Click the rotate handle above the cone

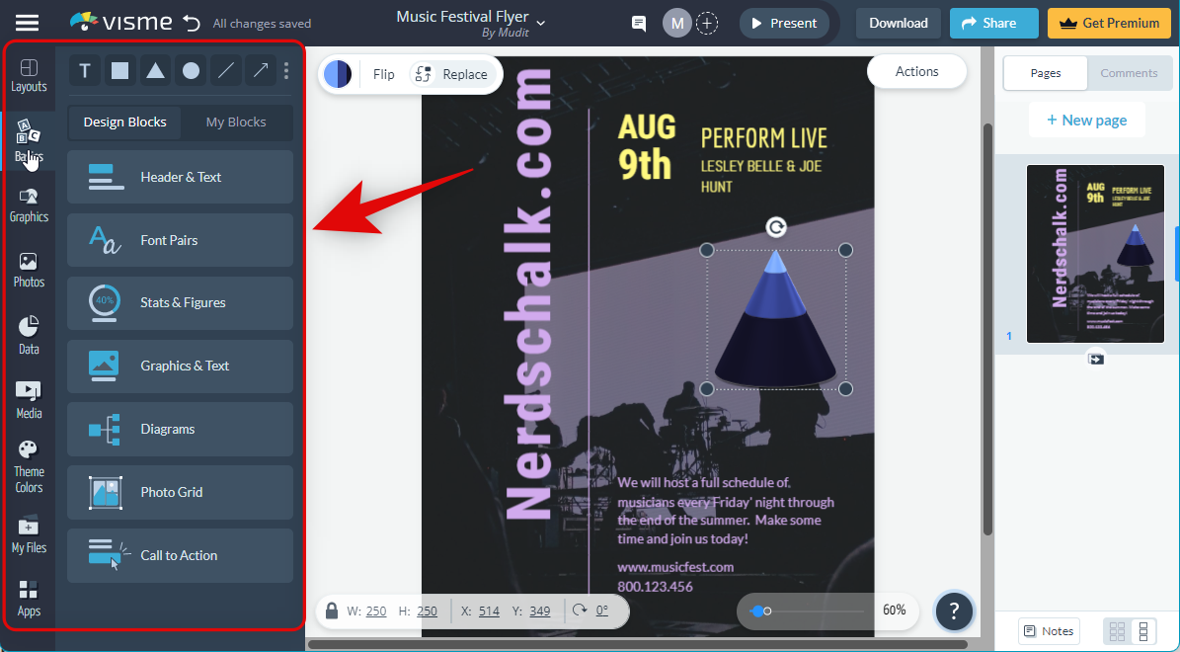pos(776,226)
